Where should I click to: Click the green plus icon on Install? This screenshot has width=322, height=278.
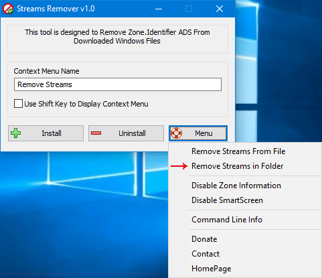15,133
